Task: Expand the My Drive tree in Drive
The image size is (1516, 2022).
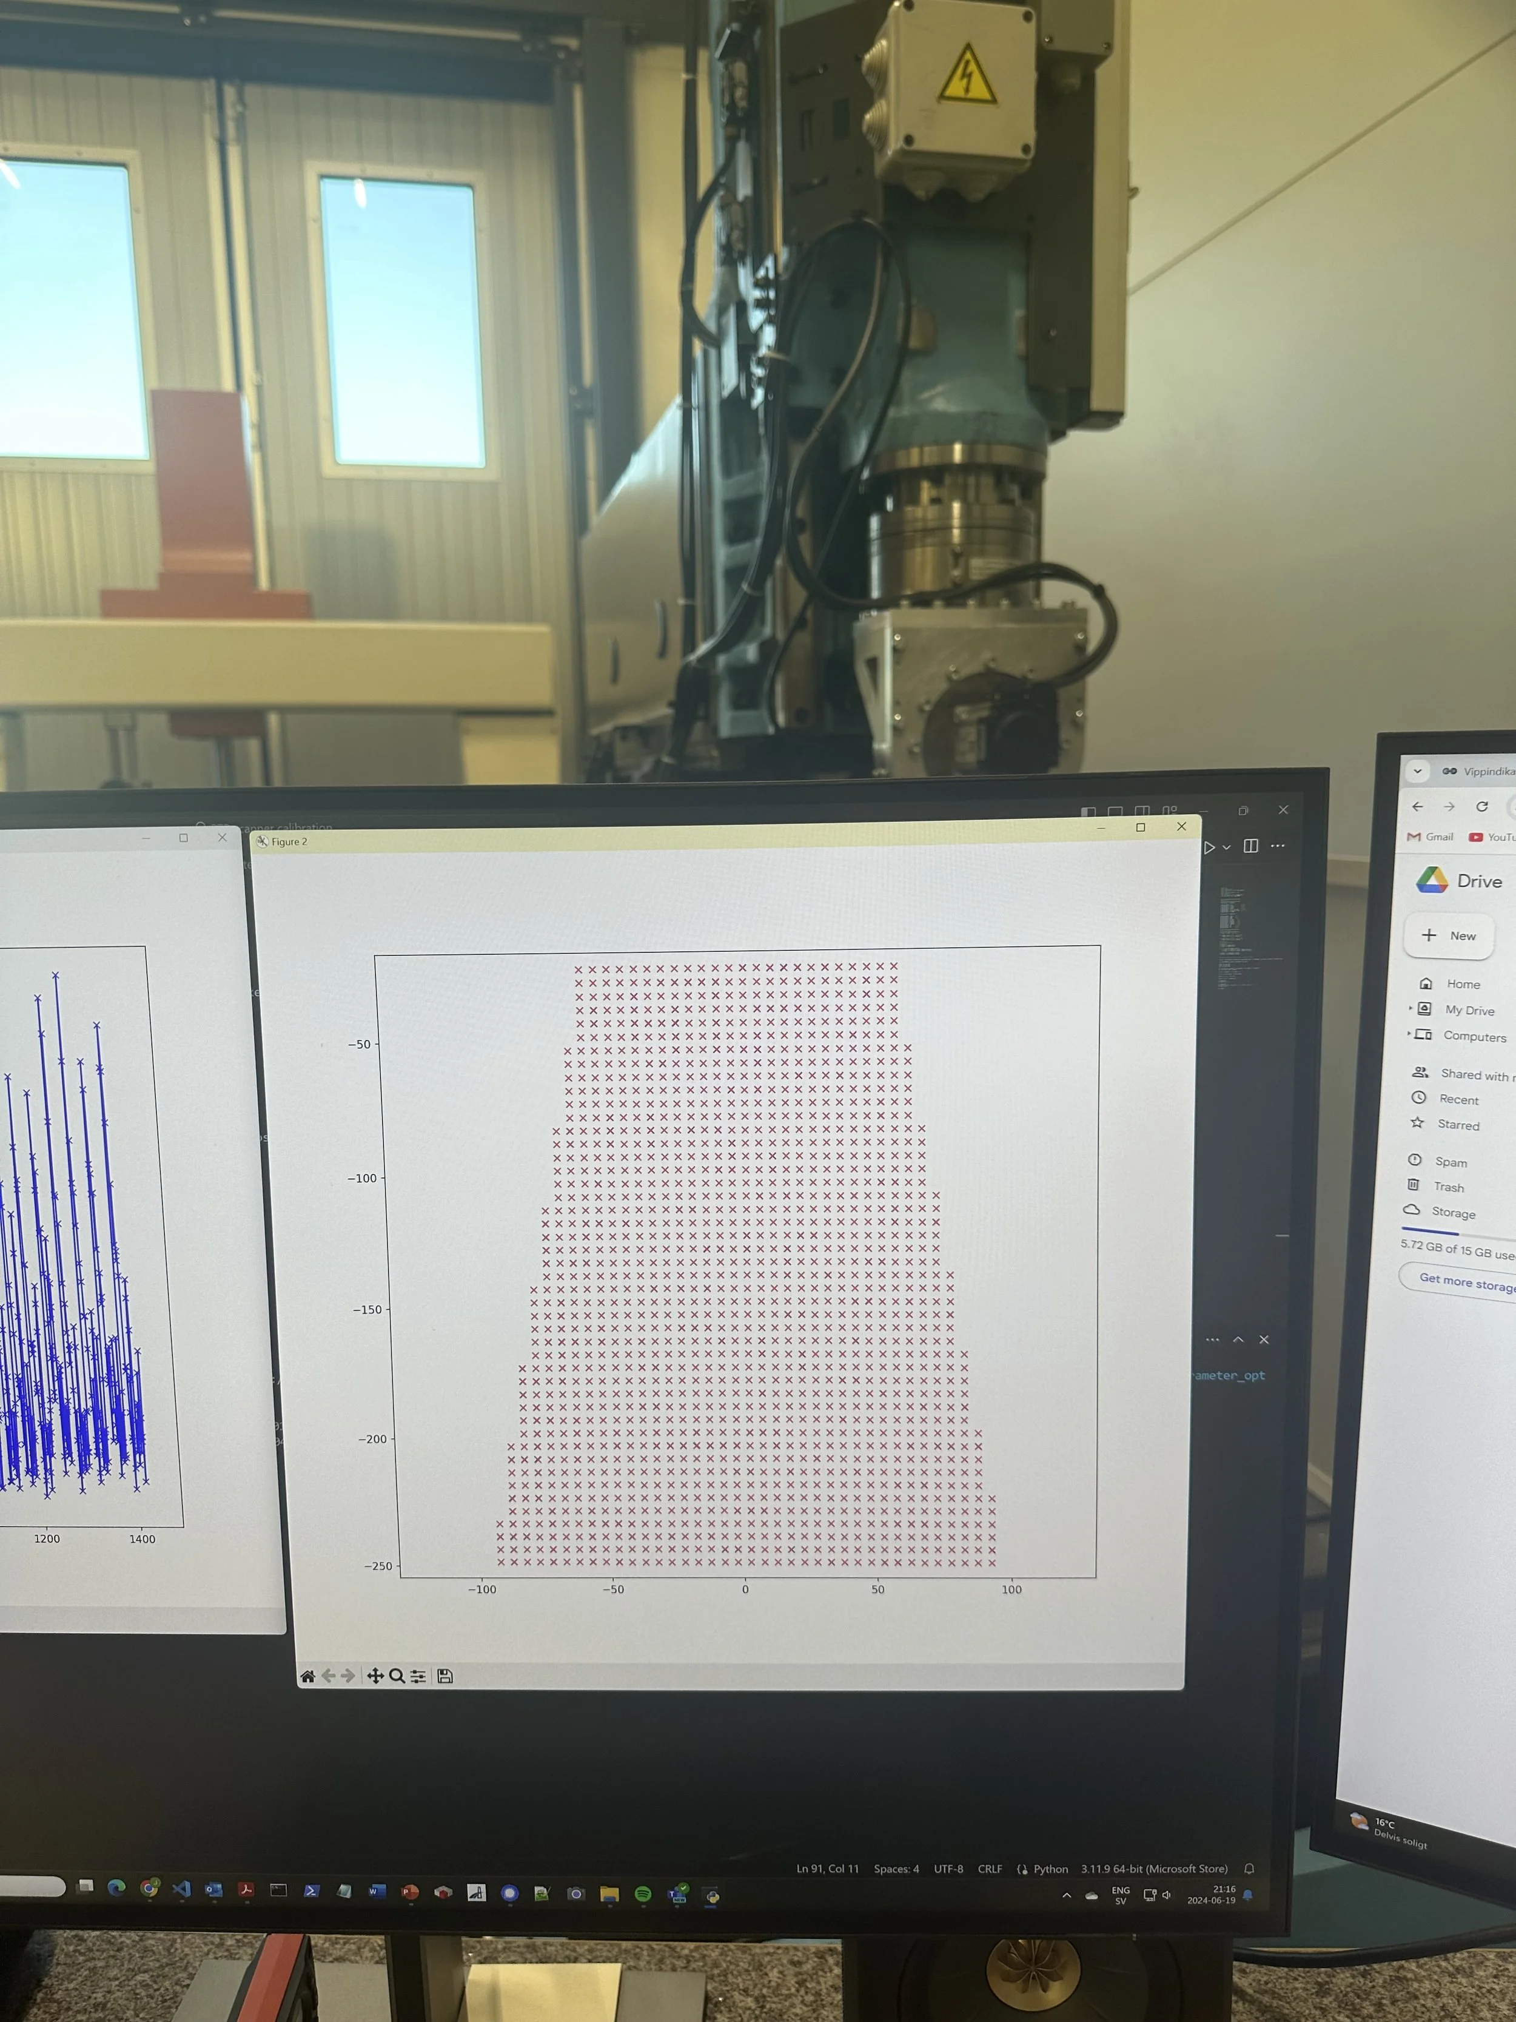Action: [1410, 1008]
